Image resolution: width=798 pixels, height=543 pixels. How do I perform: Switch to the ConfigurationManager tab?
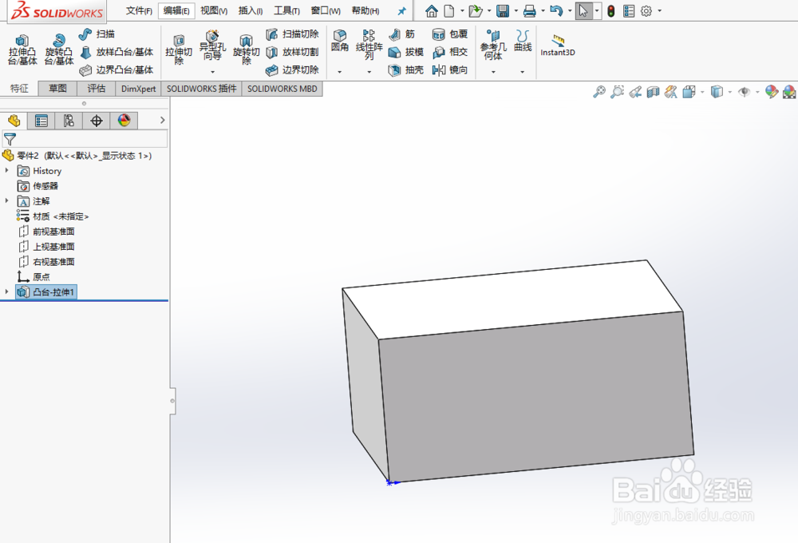tap(68, 121)
